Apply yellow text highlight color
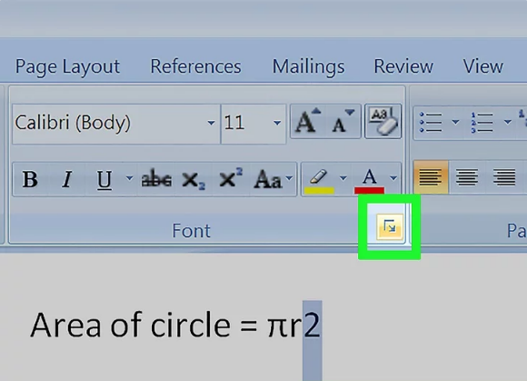This screenshot has width=527, height=381. pyautogui.click(x=319, y=179)
